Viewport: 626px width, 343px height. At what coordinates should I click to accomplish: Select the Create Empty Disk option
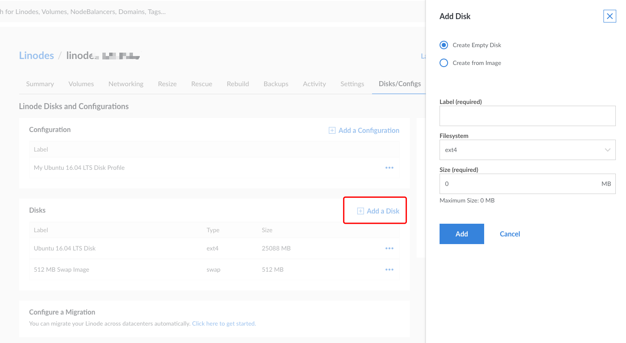pos(443,45)
